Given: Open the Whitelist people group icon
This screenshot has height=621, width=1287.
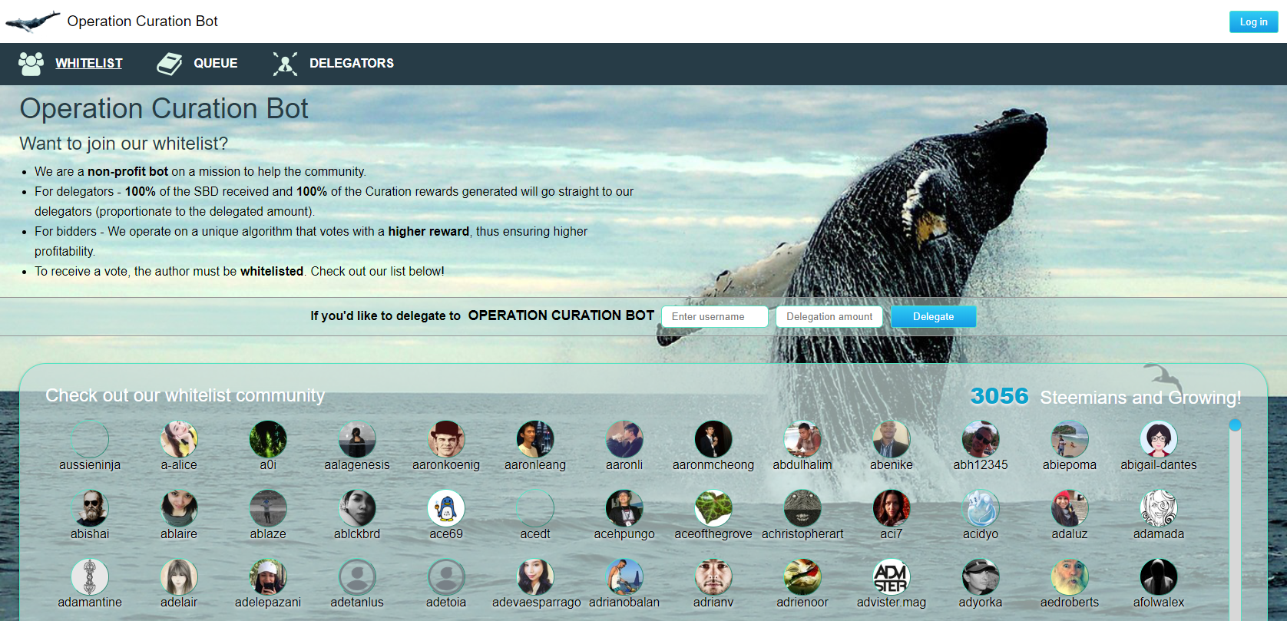Looking at the screenshot, I should point(31,64).
